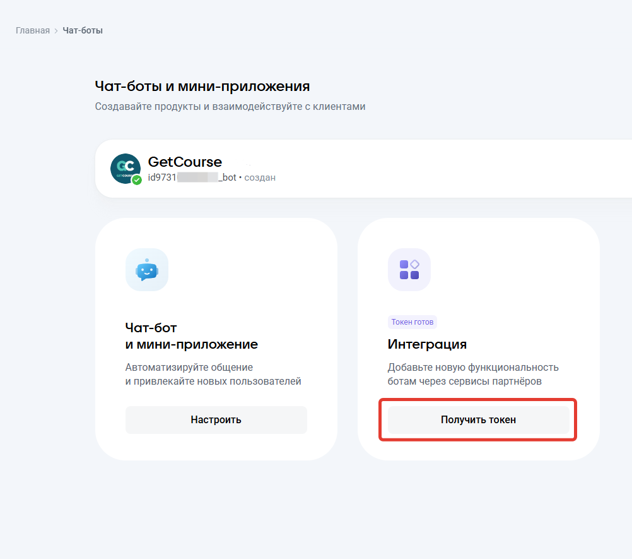Click the diamond shape inside the Integration icon

point(416,263)
